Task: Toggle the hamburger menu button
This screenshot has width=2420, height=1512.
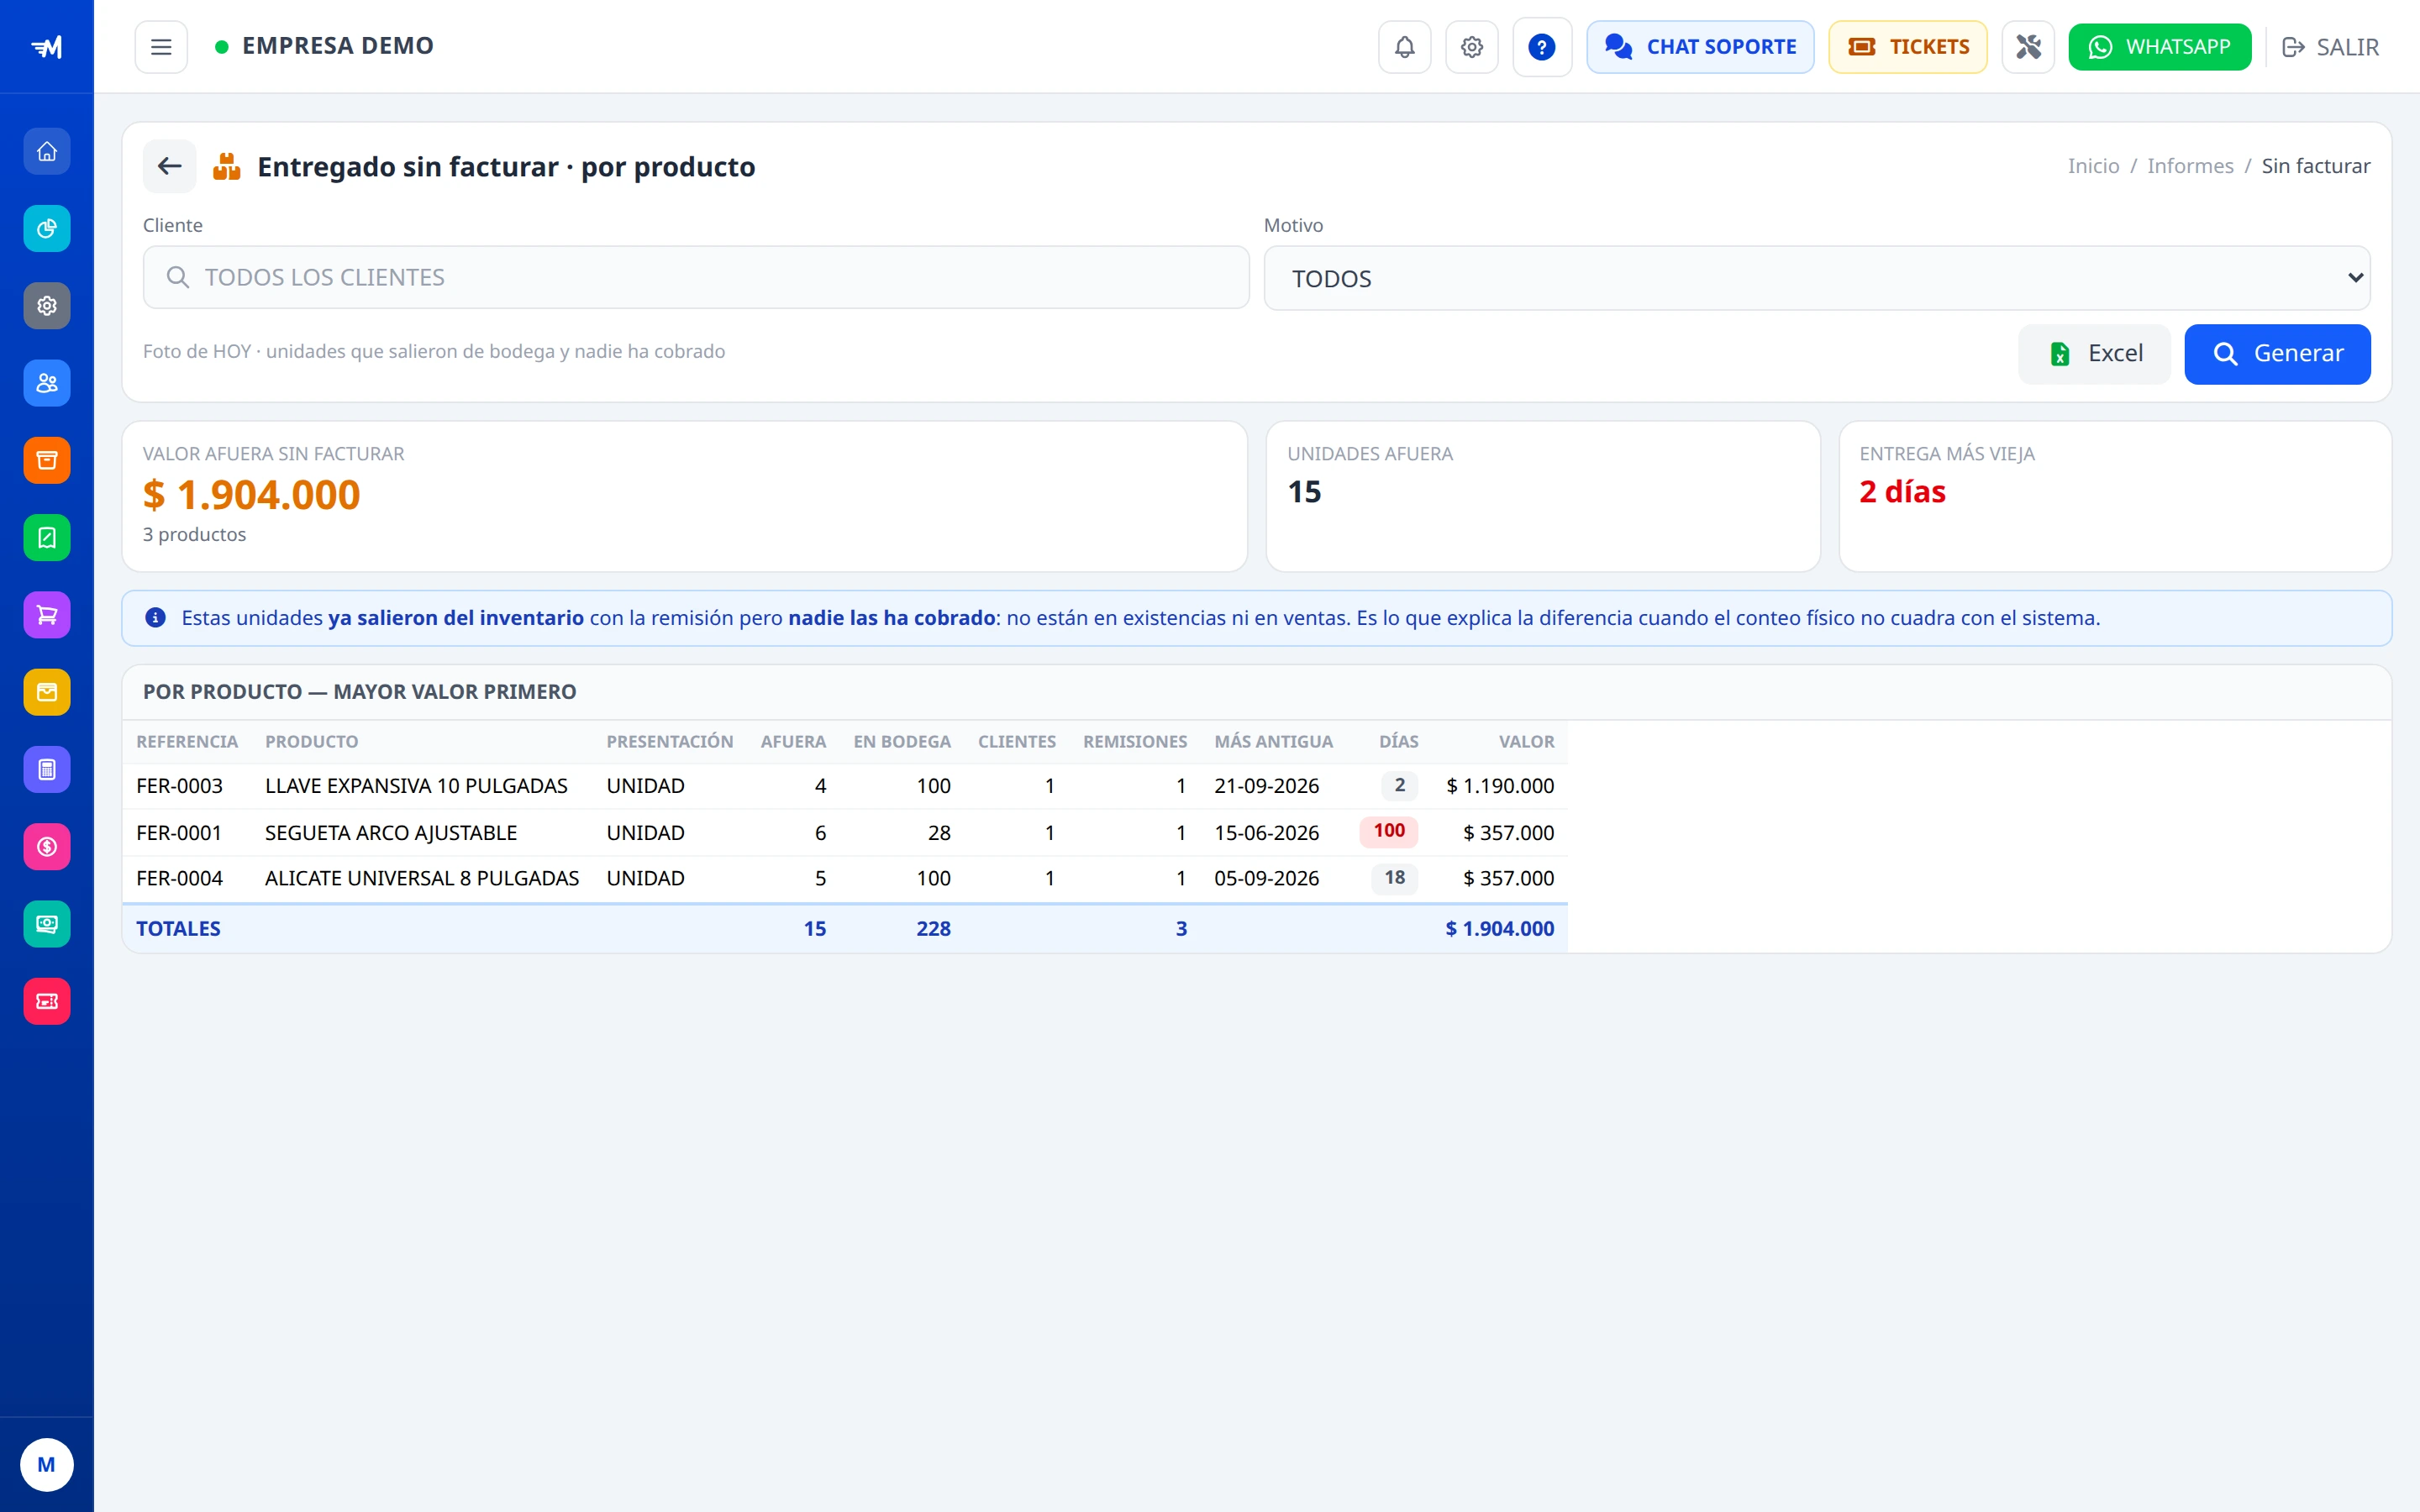Action: [x=161, y=47]
